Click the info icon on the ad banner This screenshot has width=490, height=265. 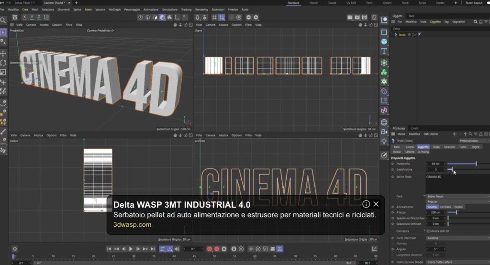[x=366, y=204]
